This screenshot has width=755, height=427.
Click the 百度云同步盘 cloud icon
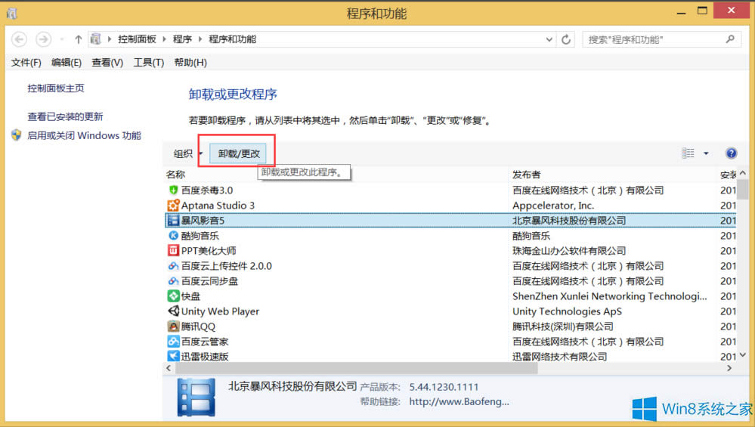point(173,281)
